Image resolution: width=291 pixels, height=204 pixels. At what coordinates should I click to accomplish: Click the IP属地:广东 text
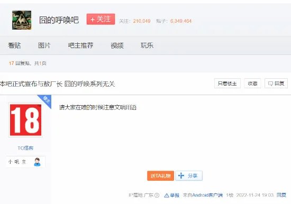coord(141,195)
